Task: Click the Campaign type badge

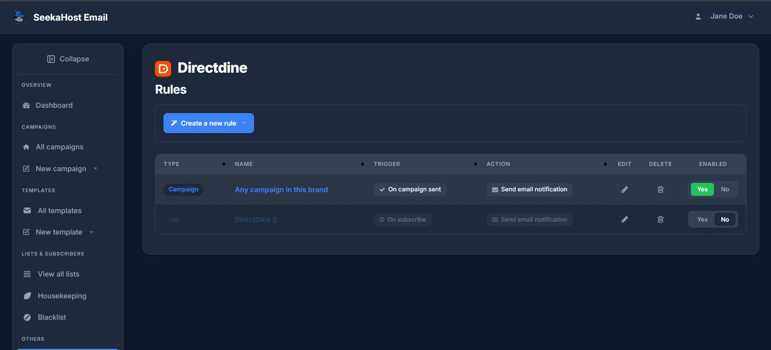Action: click(183, 189)
